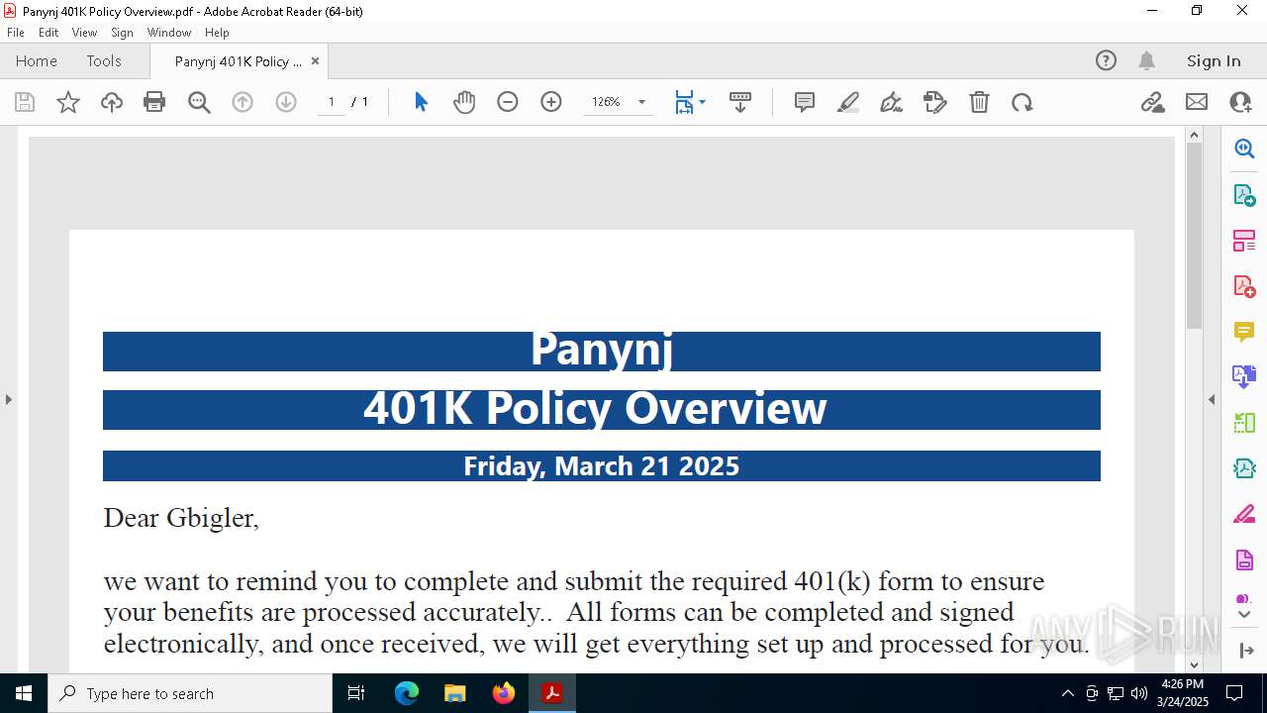1267x713 pixels.
Task: Click the share with others person icon
Action: [1240, 102]
